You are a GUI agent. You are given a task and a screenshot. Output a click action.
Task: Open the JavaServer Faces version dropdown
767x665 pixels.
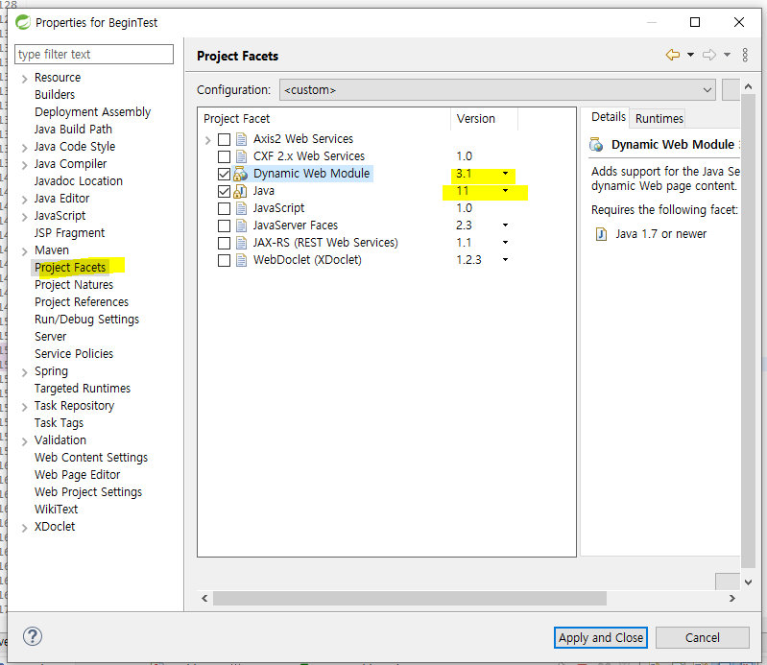505,226
